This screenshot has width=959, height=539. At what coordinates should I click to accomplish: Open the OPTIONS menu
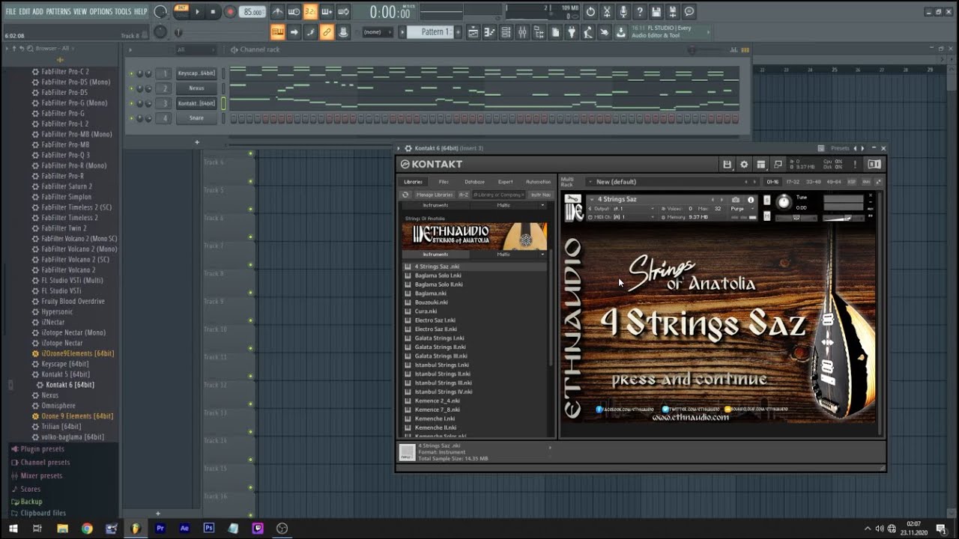click(x=100, y=12)
